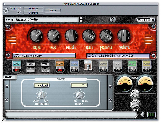Click the Line 6 logo badge
This screenshot has height=123, width=161.
[x=146, y=20]
